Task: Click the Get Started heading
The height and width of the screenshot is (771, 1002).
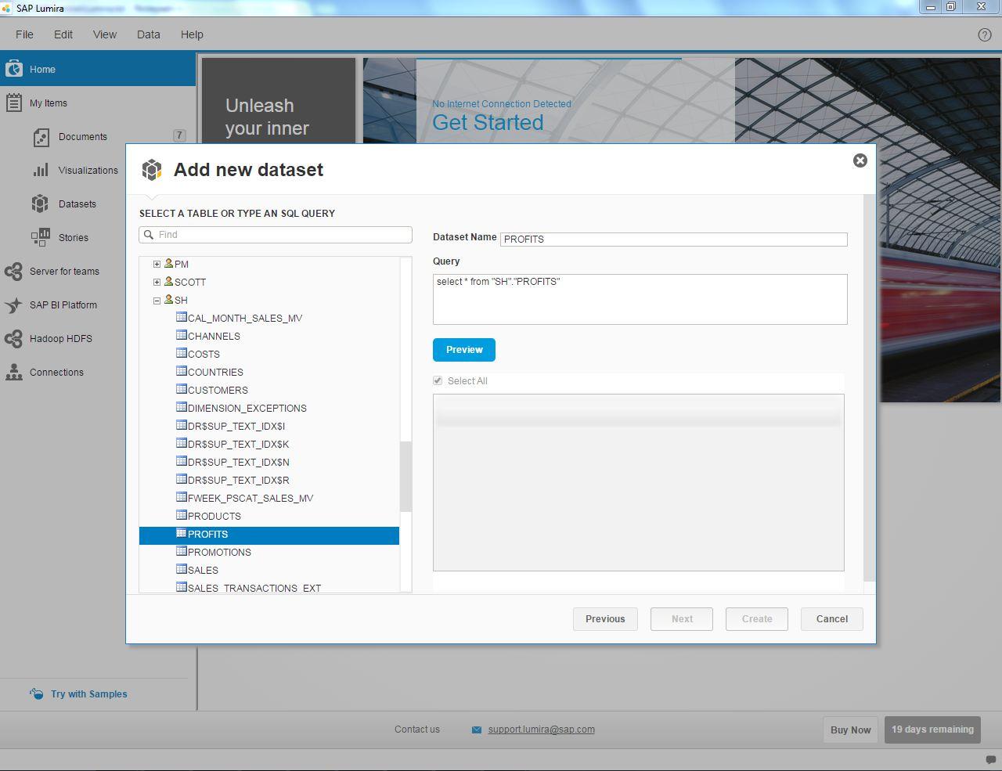Action: coord(488,123)
